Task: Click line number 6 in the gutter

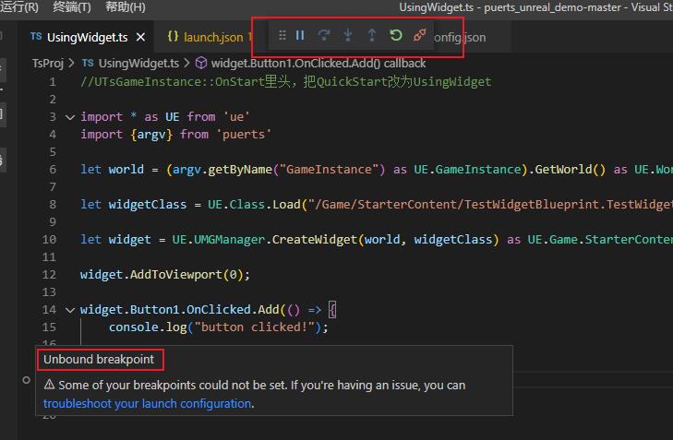Action: [53, 170]
